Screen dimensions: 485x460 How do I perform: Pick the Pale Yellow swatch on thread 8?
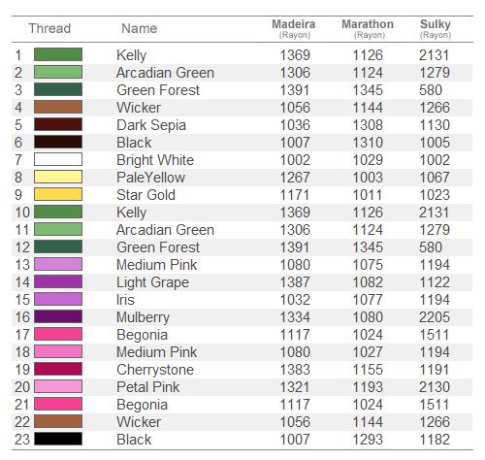pyautogui.click(x=58, y=177)
